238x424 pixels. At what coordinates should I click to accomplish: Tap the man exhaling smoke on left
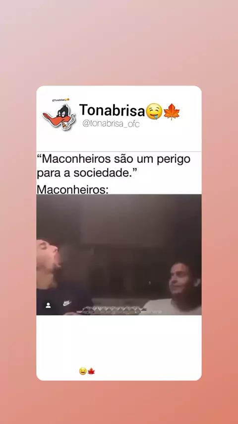pyautogui.click(x=61, y=277)
